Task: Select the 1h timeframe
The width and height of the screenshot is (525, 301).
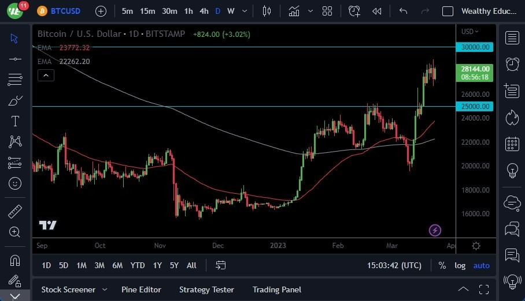Action: [x=188, y=11]
